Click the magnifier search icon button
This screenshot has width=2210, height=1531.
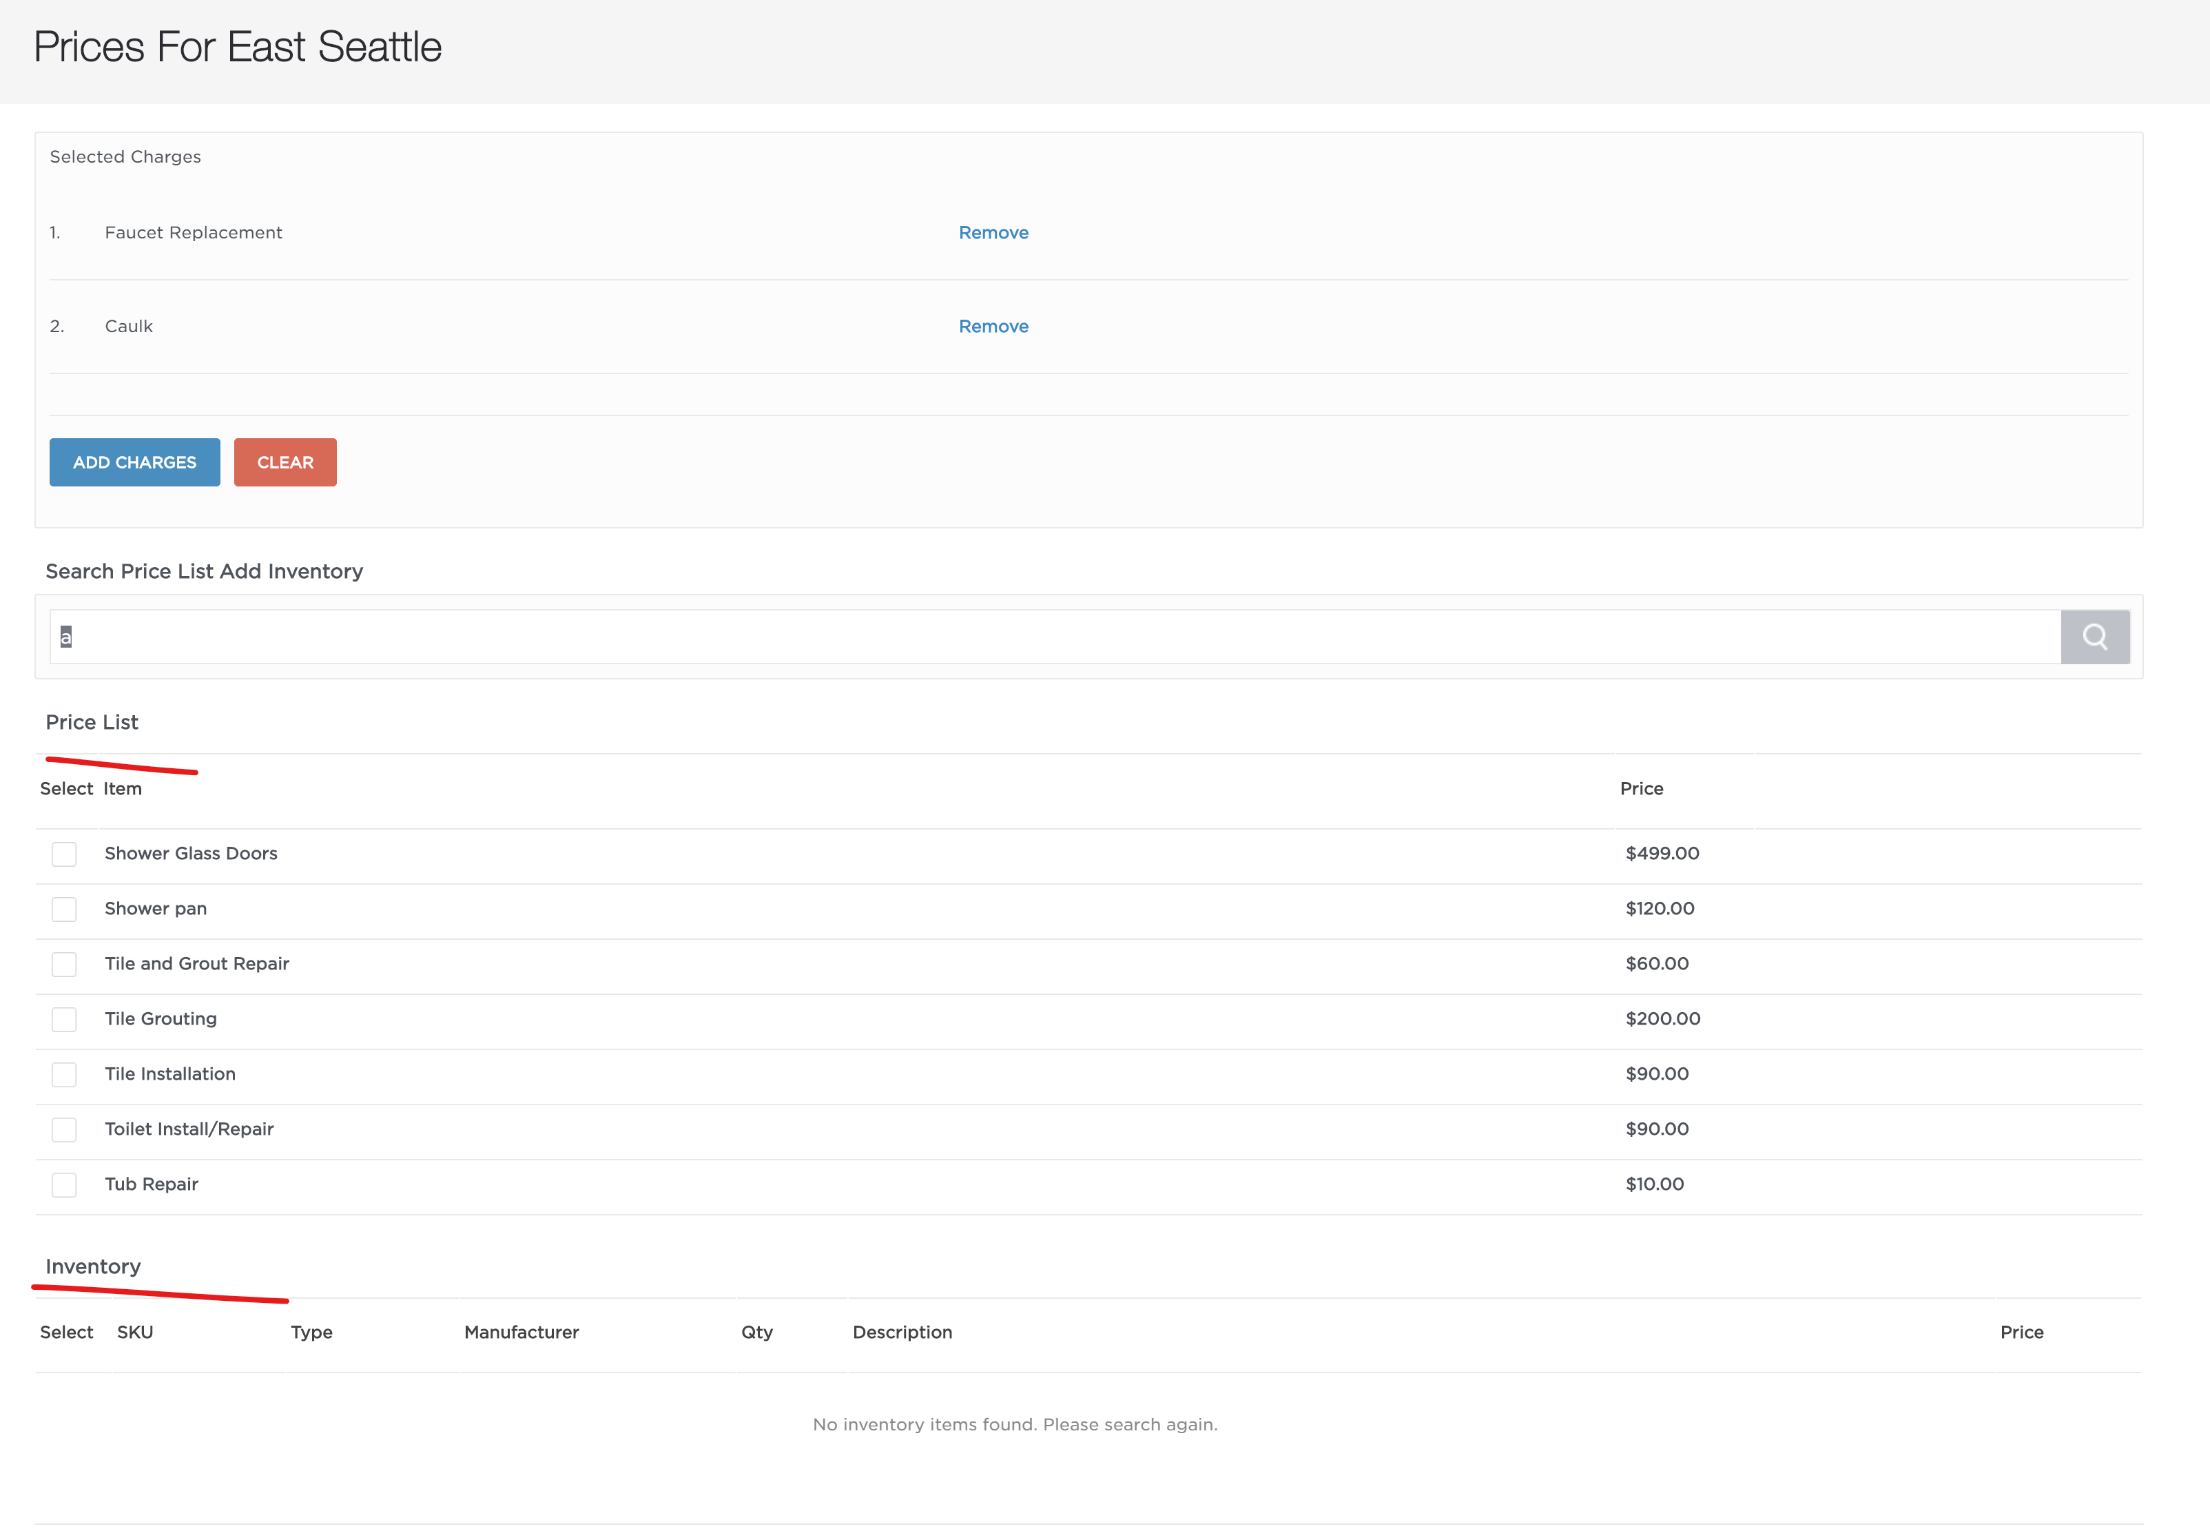(2095, 637)
